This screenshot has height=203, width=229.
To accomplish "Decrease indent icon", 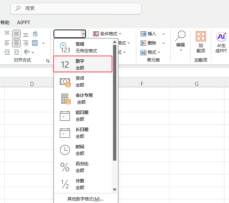I will pos(7,52).
